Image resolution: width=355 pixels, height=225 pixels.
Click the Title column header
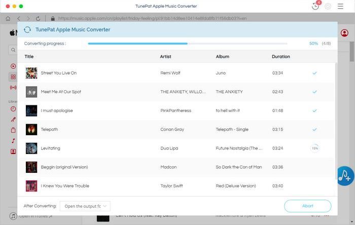click(29, 57)
